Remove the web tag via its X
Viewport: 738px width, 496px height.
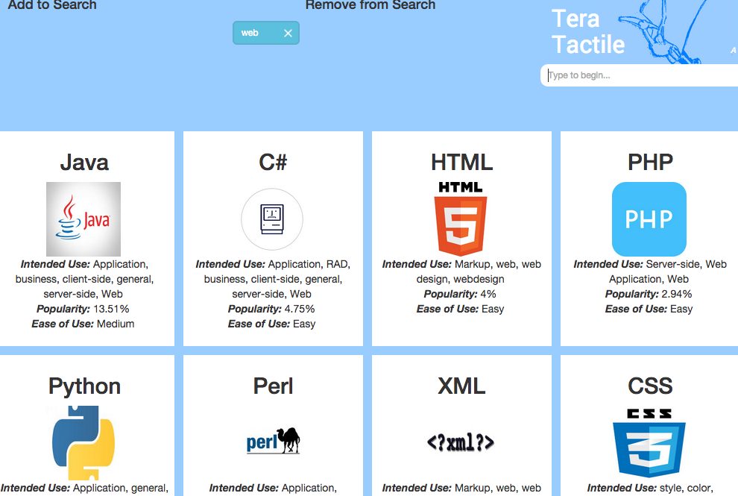[x=288, y=33]
